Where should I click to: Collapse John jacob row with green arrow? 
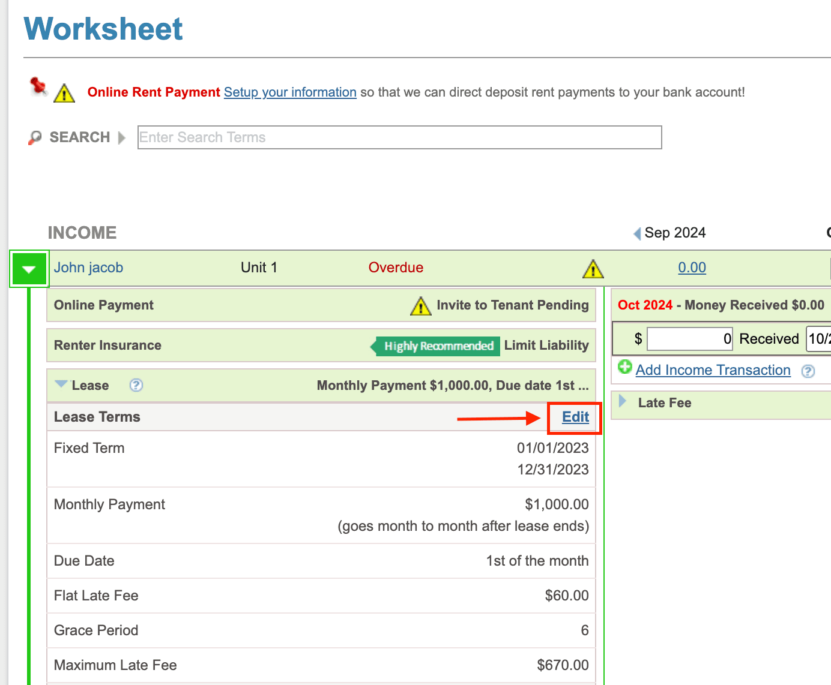(29, 269)
